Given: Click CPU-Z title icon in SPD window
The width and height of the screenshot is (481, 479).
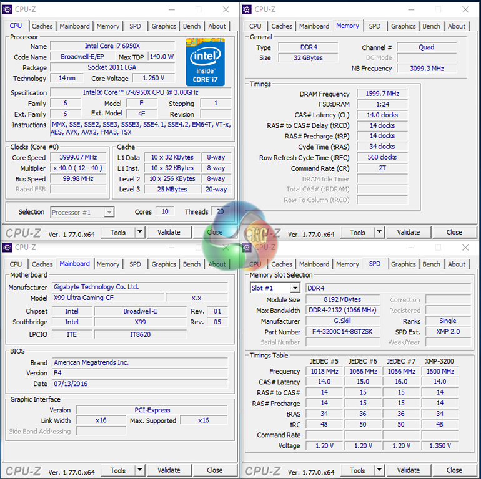Looking at the screenshot, I should point(247,248).
